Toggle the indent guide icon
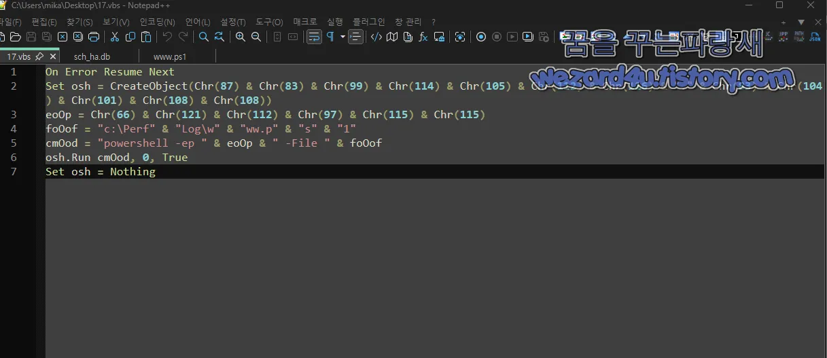The image size is (827, 358). (355, 37)
